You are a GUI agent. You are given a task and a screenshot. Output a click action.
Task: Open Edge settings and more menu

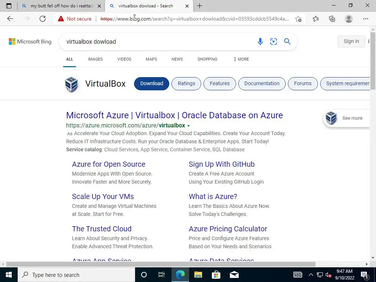click(x=365, y=19)
